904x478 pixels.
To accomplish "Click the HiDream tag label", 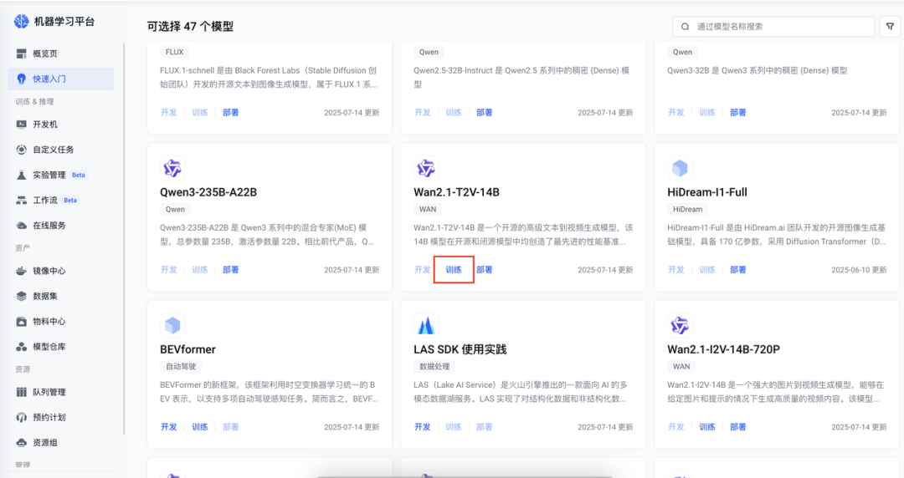I will point(688,209).
